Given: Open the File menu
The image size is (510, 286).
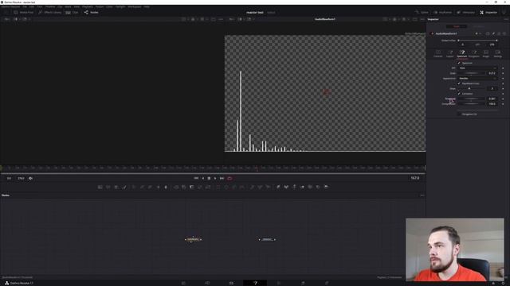Looking at the screenshot, I should pos(25,6).
